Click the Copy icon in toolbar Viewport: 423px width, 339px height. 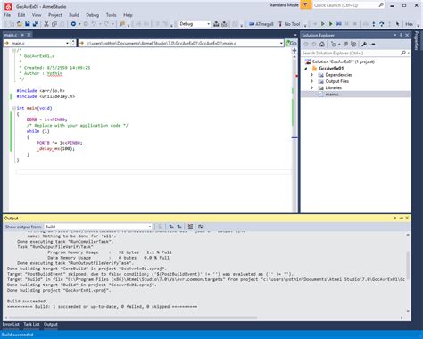[x=54, y=24]
